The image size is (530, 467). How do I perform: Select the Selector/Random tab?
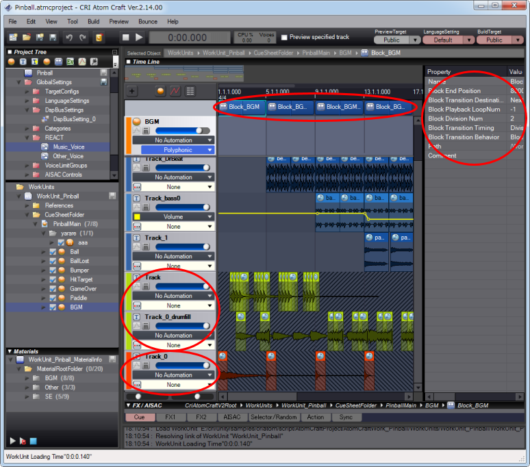274,417
